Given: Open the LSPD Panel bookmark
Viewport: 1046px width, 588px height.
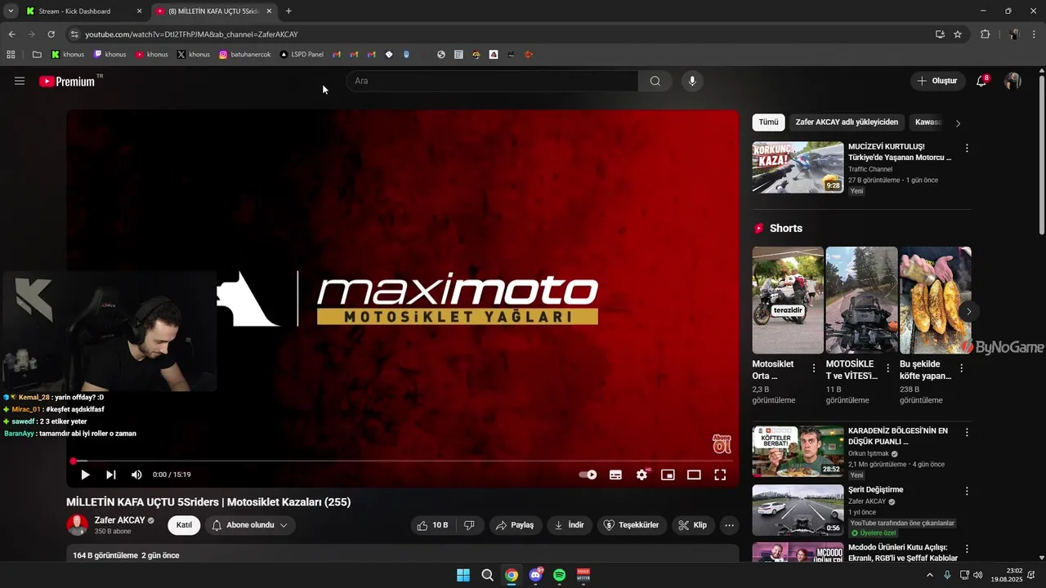Looking at the screenshot, I should (302, 55).
